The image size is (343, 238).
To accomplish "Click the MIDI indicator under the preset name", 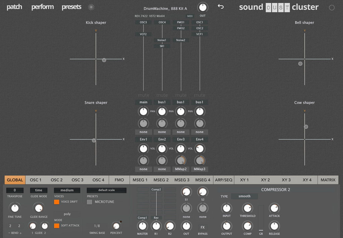I will 190,16.
